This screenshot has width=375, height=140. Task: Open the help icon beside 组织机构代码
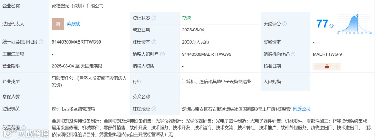[x=293, y=54]
